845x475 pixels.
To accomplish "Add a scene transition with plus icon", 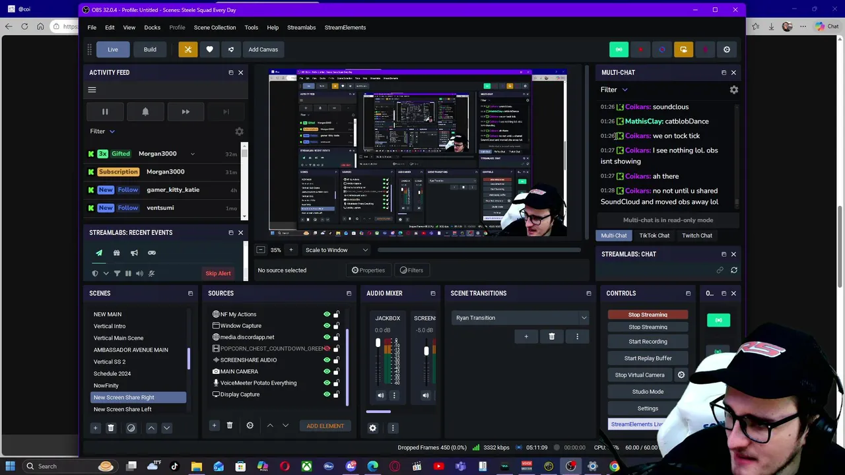I will click(x=526, y=336).
